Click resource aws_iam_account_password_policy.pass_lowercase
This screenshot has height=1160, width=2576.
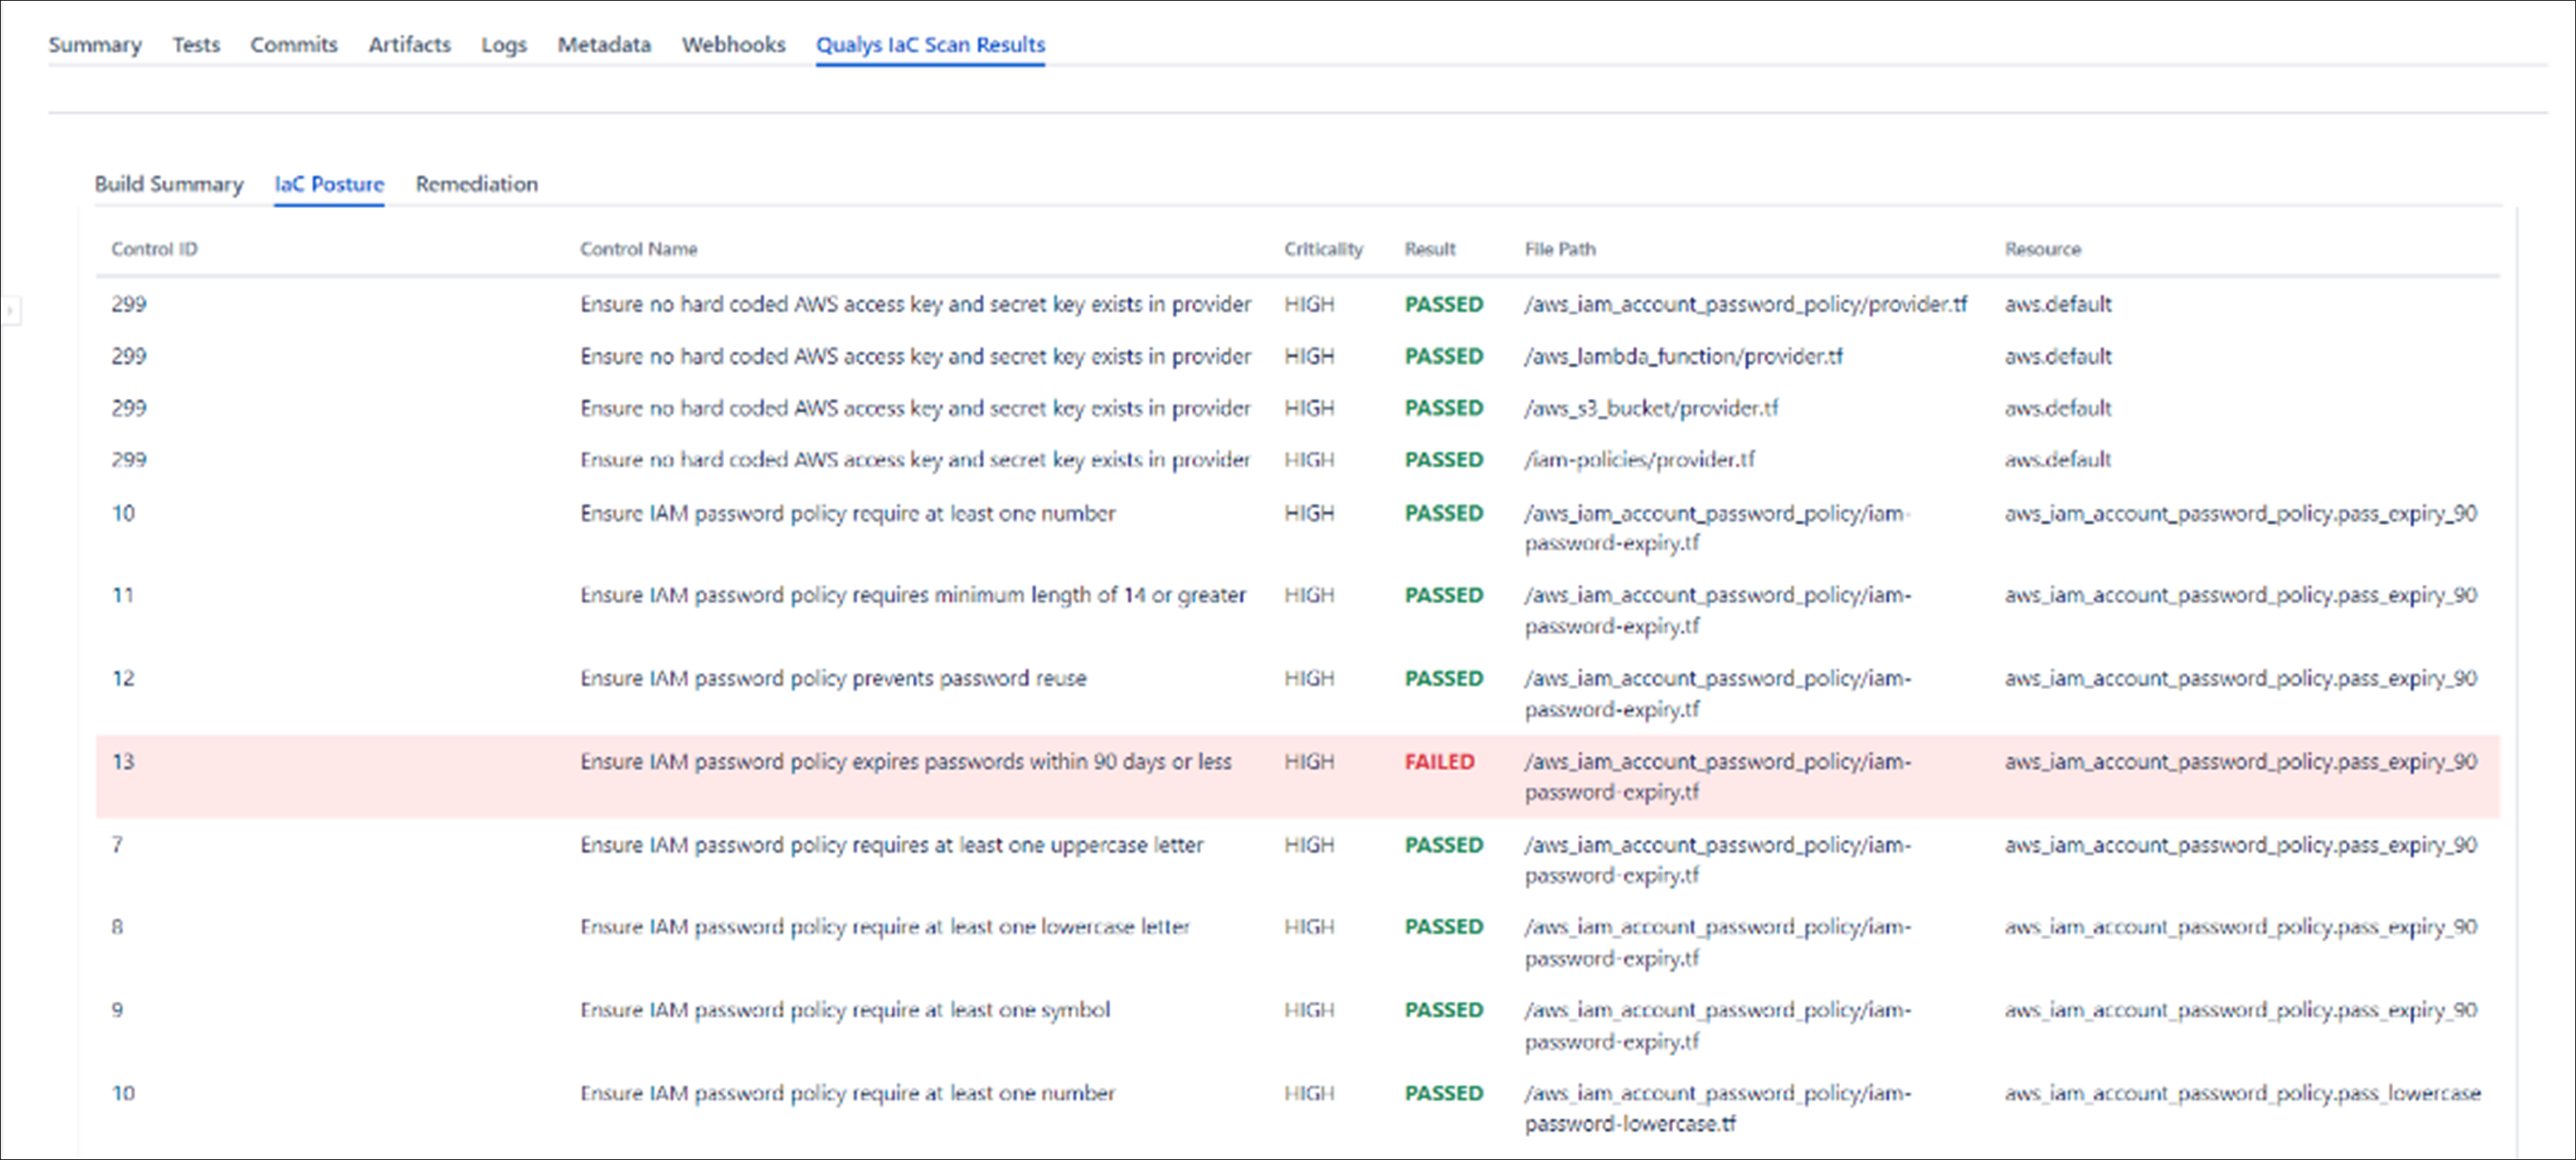coord(2242,1093)
